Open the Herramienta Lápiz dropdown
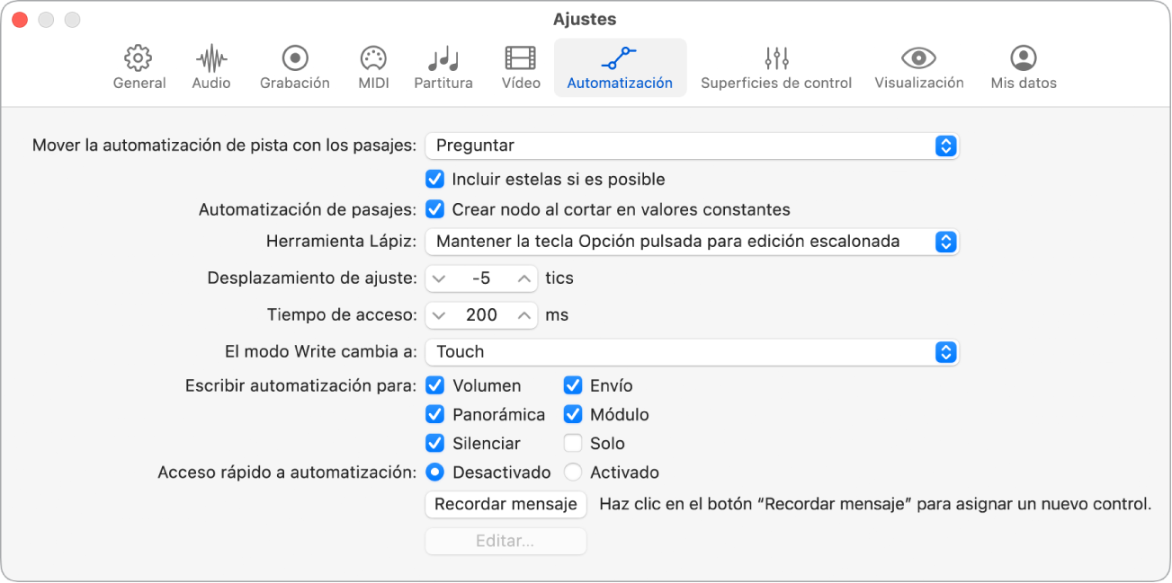This screenshot has width=1172, height=583. (x=692, y=242)
